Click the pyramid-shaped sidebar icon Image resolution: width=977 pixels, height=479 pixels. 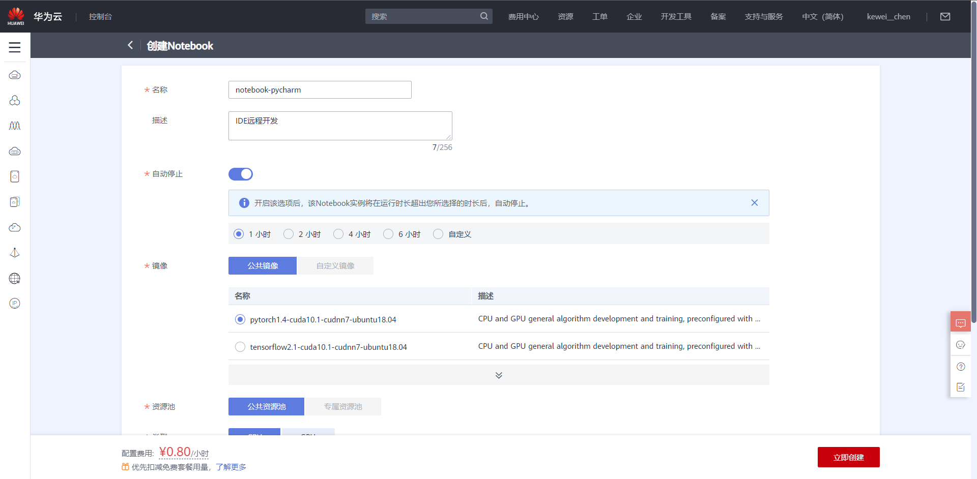click(15, 253)
